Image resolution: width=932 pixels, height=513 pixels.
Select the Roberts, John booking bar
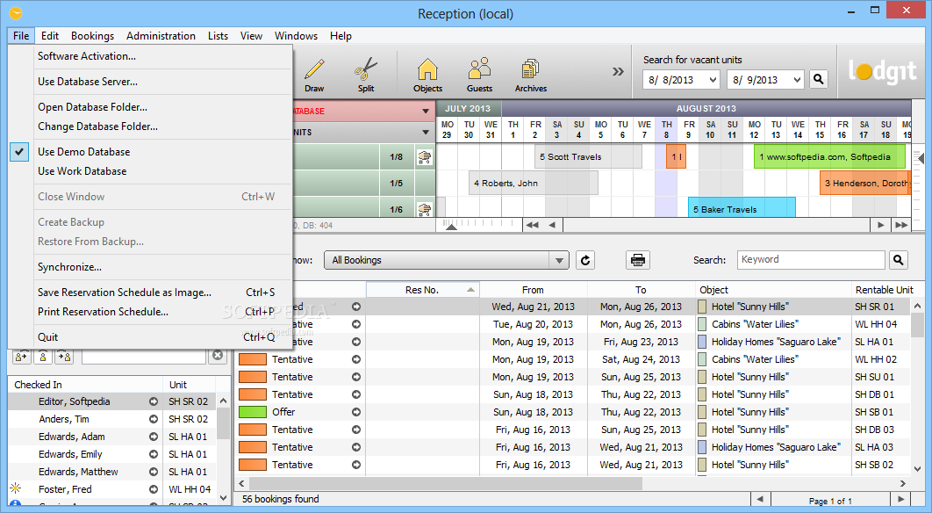[x=534, y=184]
